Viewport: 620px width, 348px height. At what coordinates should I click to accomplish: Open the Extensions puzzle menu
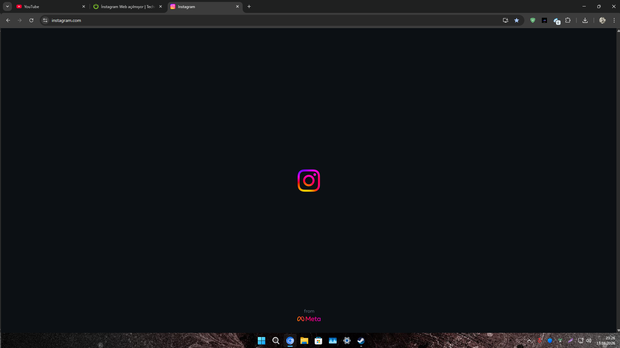point(568,20)
